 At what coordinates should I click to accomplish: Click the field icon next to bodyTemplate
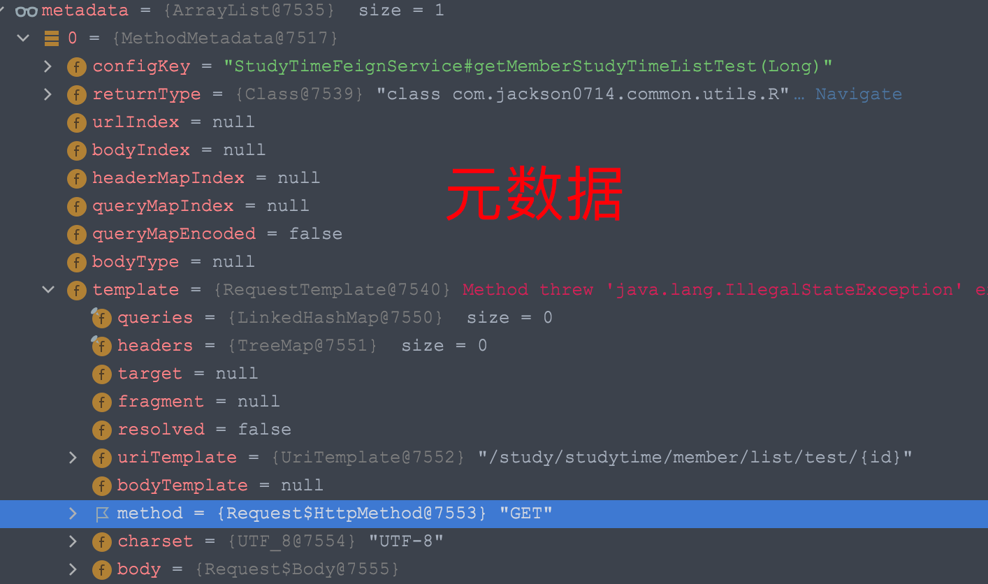pos(101,486)
